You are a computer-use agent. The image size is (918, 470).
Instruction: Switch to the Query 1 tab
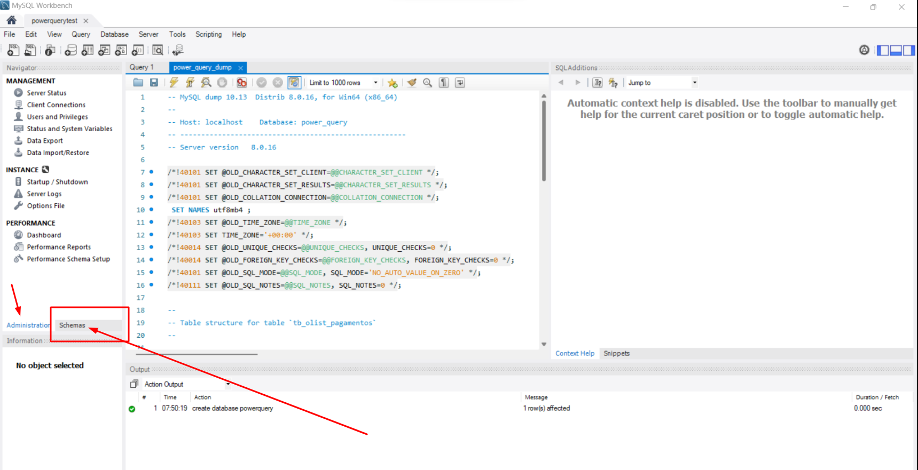(142, 67)
